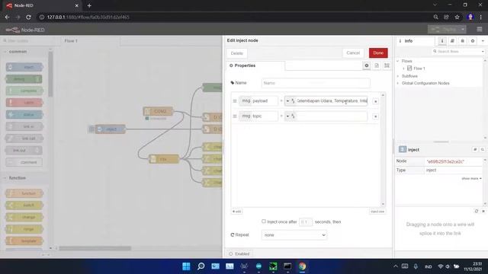488x274 pixels.
Task: Expand Global Configuration Nodes section
Action: tap(398, 83)
